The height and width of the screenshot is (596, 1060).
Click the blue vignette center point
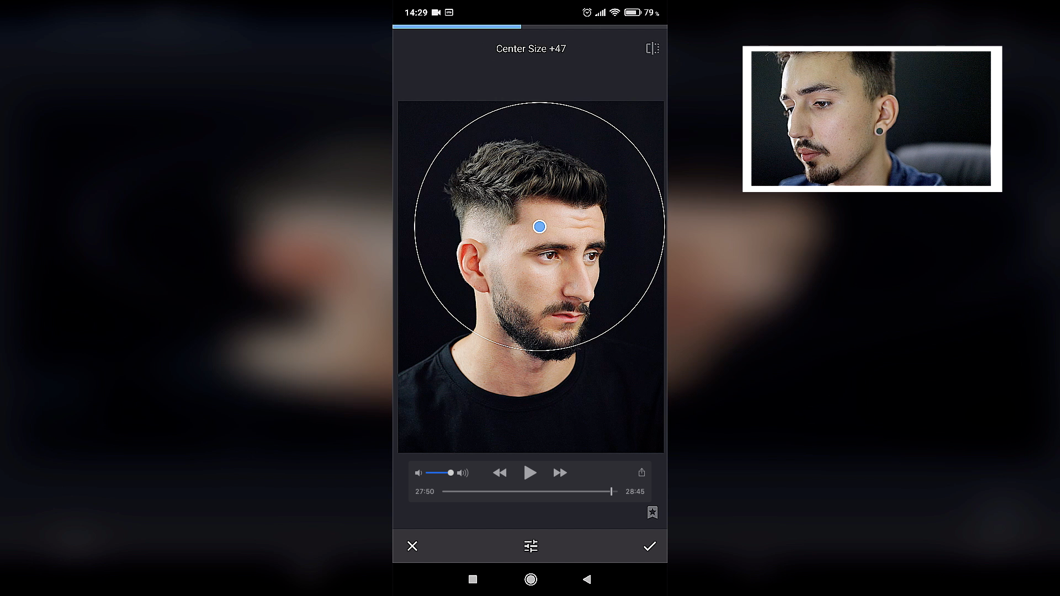coord(539,227)
